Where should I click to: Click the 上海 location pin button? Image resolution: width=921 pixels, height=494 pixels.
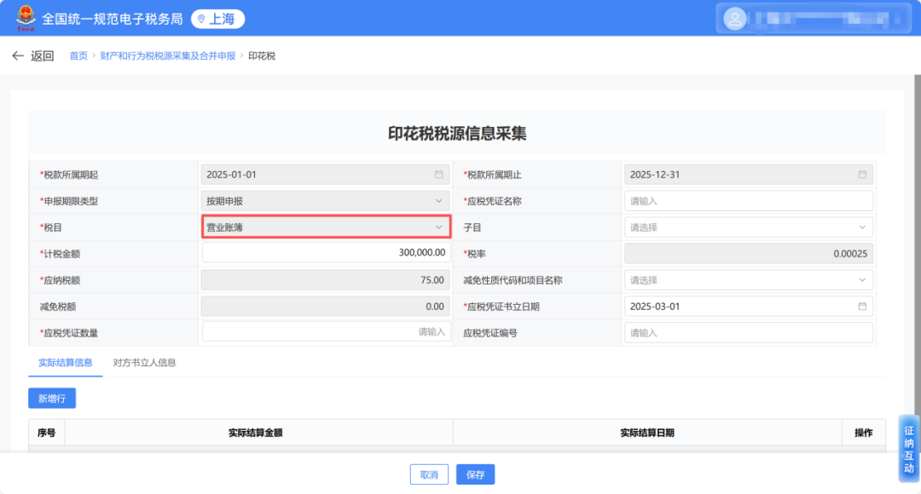(x=217, y=19)
